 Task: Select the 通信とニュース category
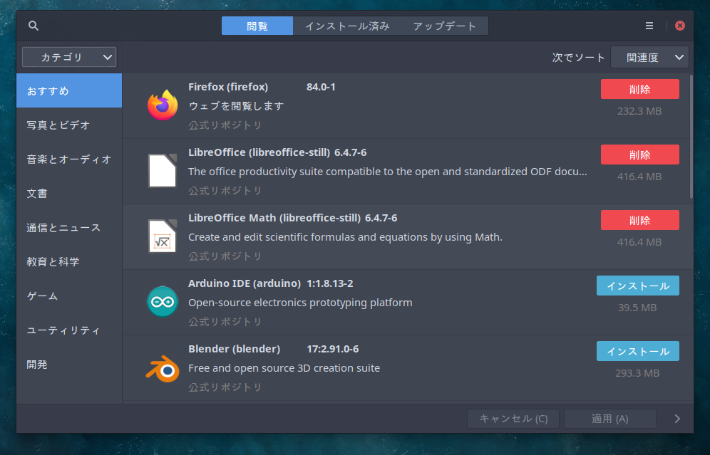click(69, 228)
